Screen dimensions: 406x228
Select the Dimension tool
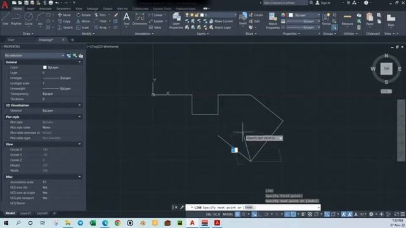tap(140, 18)
